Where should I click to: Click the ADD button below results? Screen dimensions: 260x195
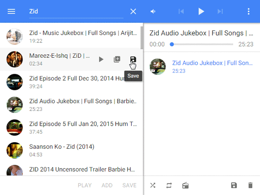pos(107,185)
